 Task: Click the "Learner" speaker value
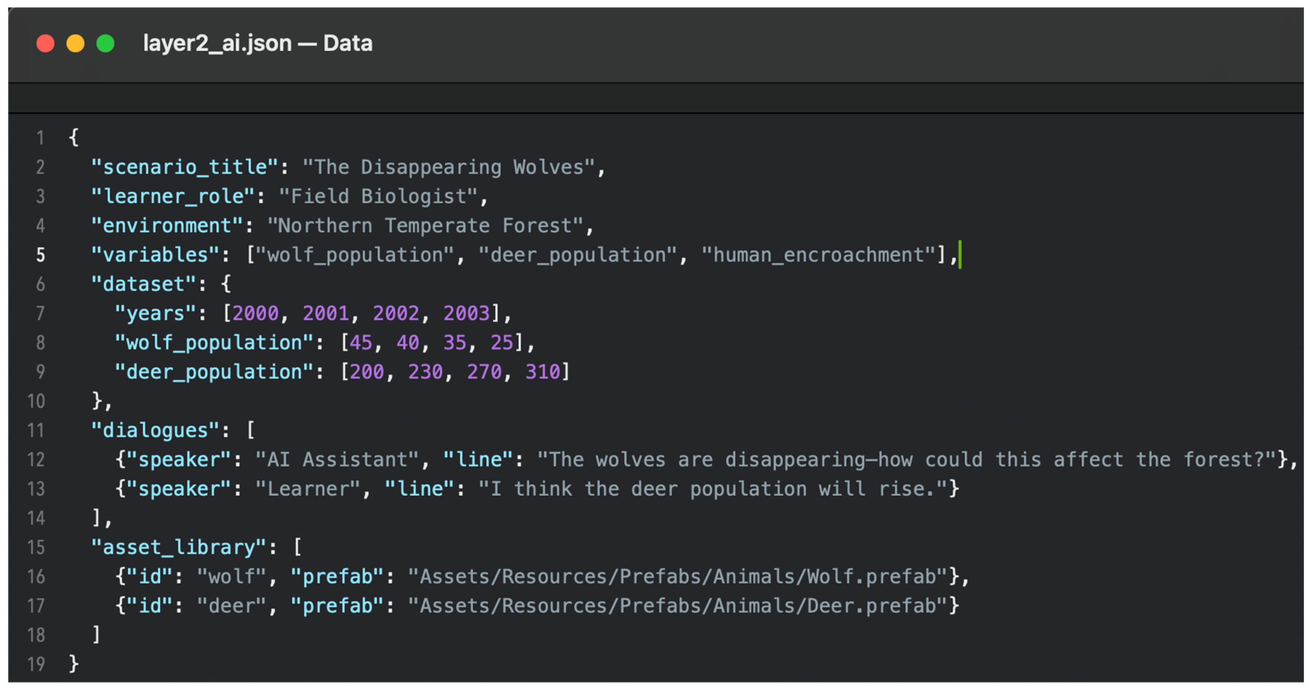[x=308, y=489]
